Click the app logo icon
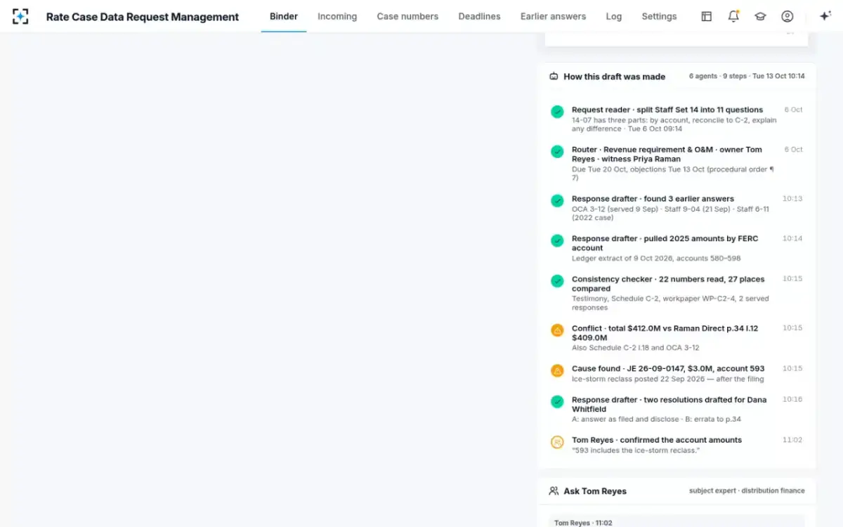This screenshot has height=527, width=843. (20, 16)
